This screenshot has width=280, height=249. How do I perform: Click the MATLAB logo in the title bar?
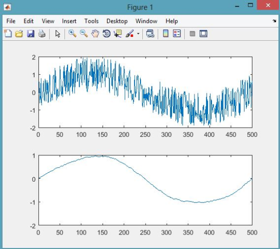click(x=7, y=7)
